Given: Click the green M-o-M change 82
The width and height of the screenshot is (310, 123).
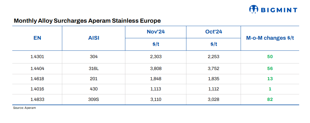Looking at the screenshot, I should 270,99.
